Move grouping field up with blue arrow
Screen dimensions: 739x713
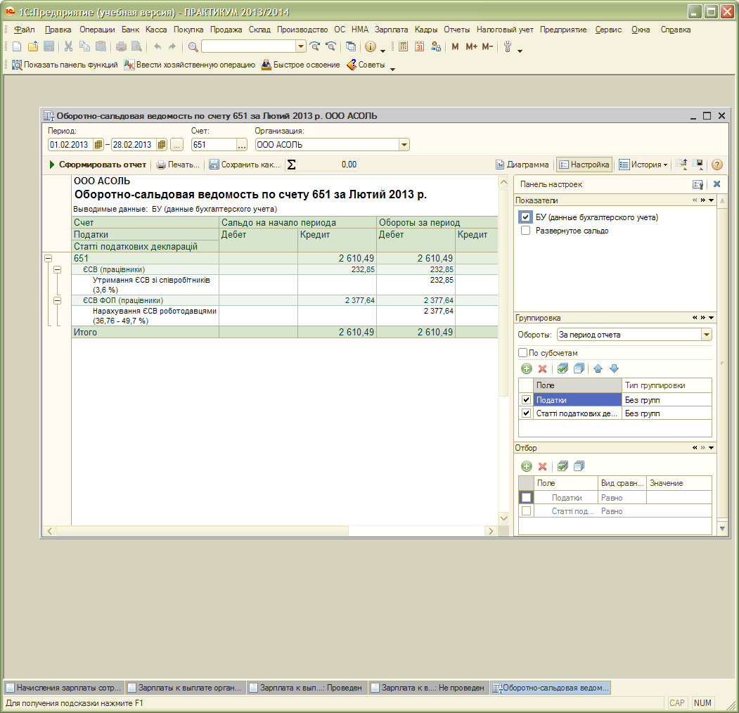click(x=598, y=368)
